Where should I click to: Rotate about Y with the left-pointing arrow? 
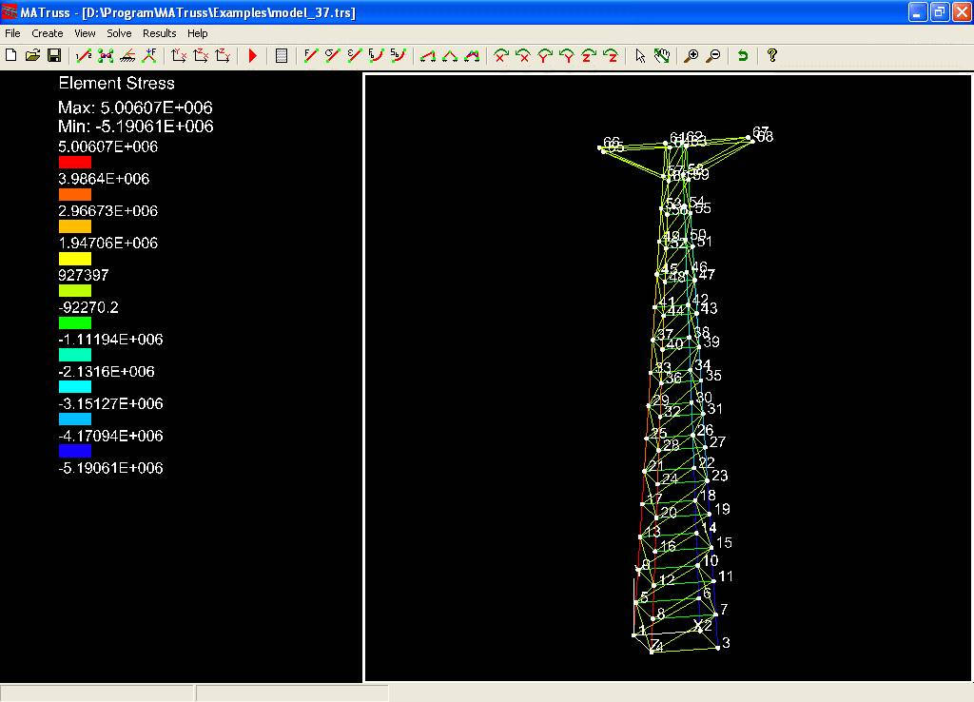tap(567, 56)
